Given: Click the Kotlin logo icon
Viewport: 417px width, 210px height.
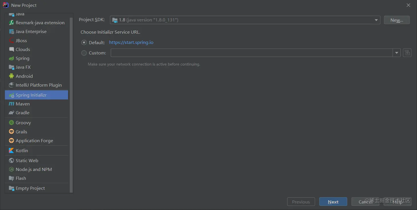Looking at the screenshot, I should [11, 150].
